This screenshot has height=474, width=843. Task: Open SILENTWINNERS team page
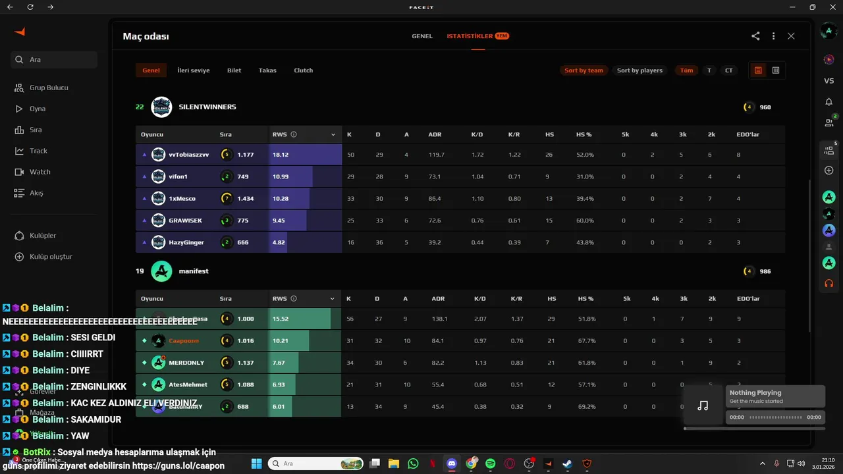pos(207,107)
